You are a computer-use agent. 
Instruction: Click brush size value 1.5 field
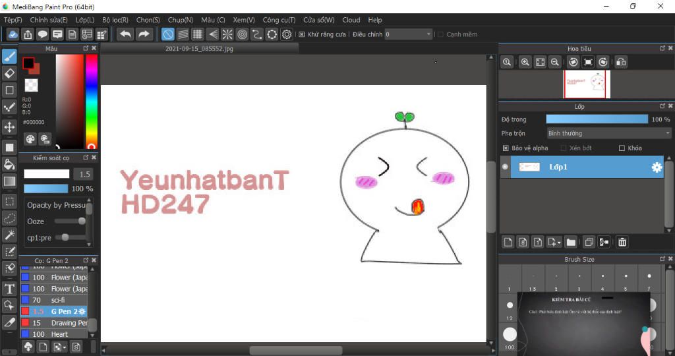(84, 174)
